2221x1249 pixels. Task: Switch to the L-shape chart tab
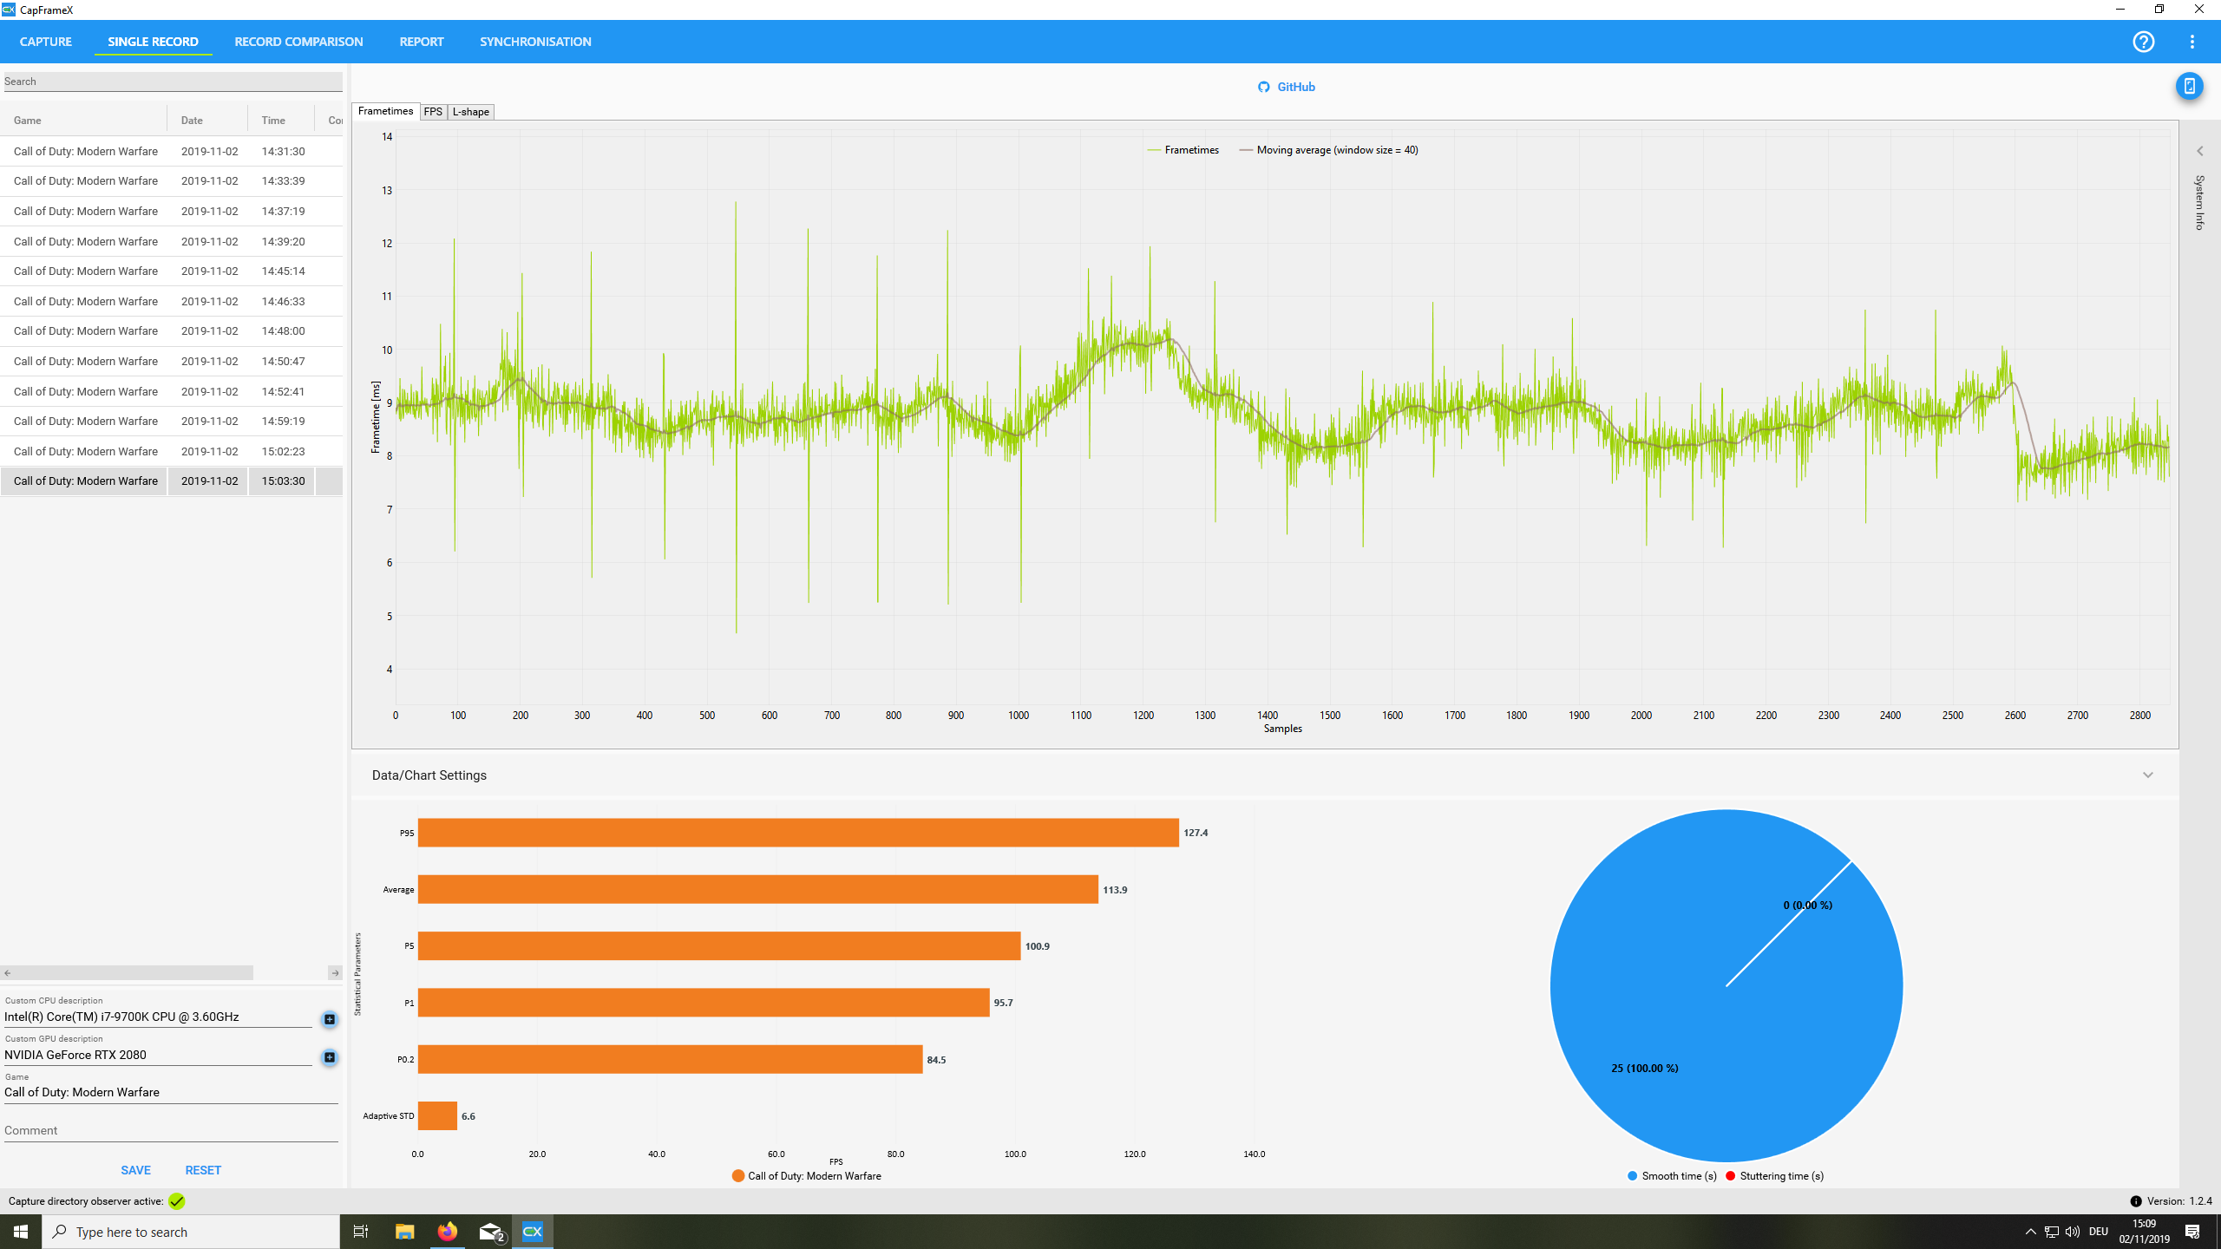[x=470, y=112]
